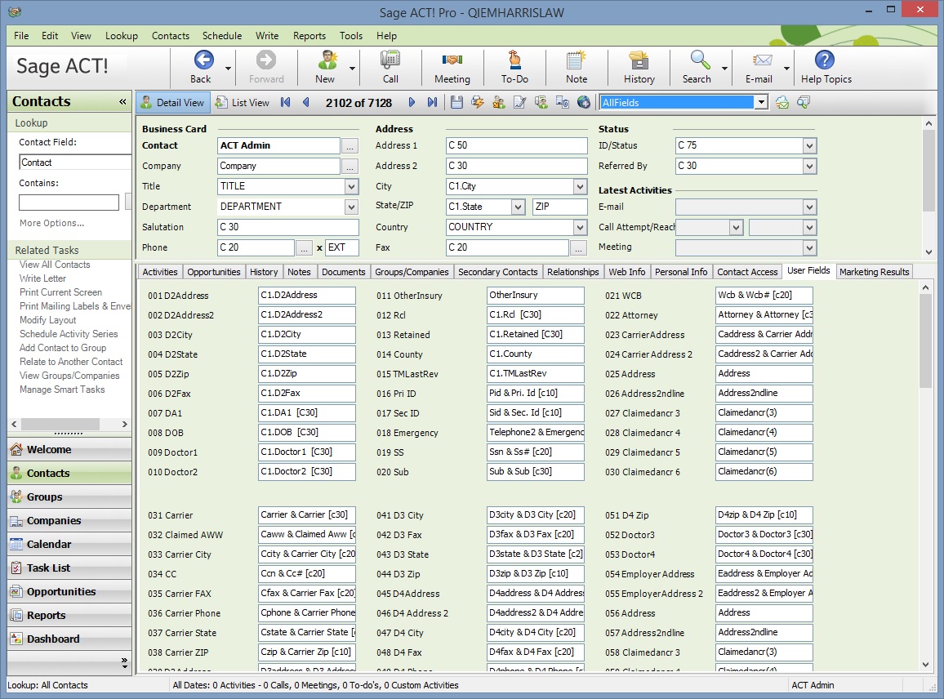Image resolution: width=944 pixels, height=699 pixels.
Task: Click the E-mail toolbar icon
Action: coord(759,67)
